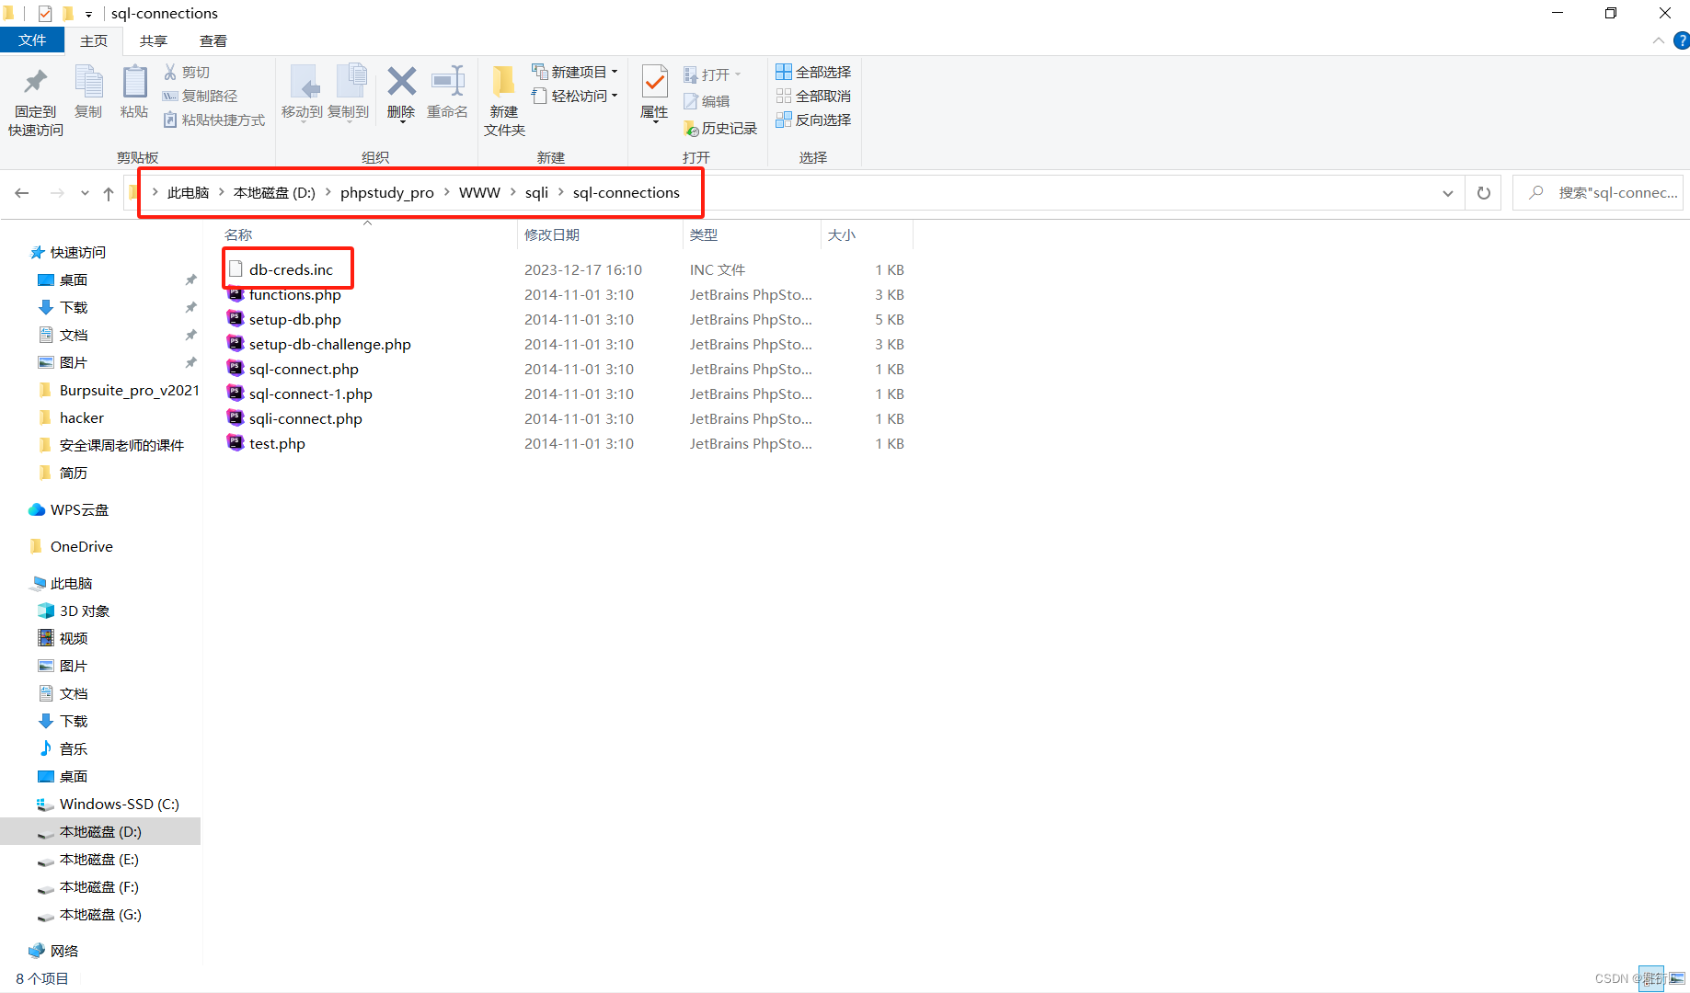Click the Copy To icon
This screenshot has height=993, width=1690.
(351, 81)
